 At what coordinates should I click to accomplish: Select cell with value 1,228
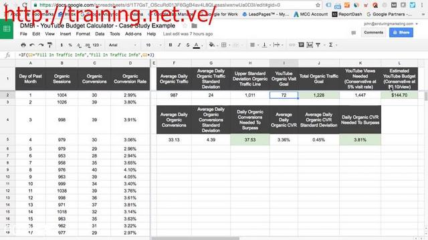(x=318, y=95)
